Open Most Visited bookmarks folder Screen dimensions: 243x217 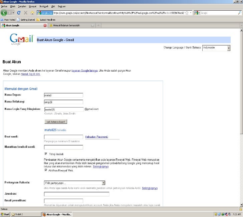tap(8, 20)
